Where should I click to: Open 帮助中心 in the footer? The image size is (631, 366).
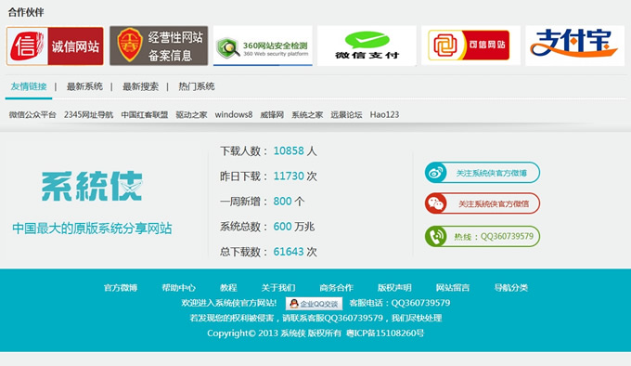(x=179, y=287)
